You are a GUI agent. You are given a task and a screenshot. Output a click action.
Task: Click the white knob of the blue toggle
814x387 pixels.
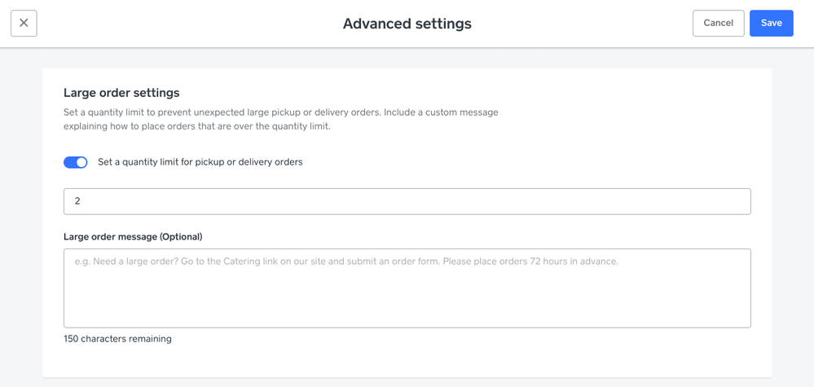(81, 162)
